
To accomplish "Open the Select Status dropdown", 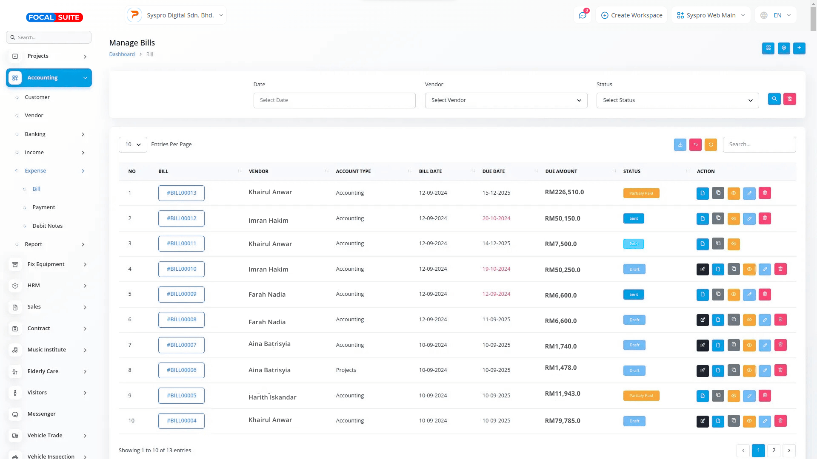I will click(x=677, y=100).
